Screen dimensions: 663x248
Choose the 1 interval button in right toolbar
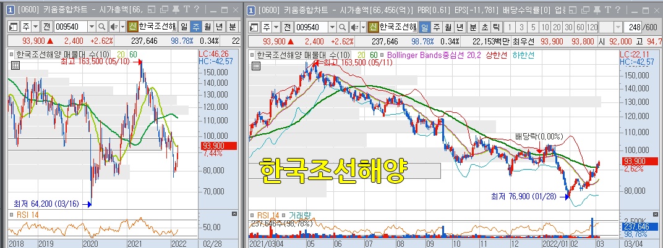pos(510,27)
